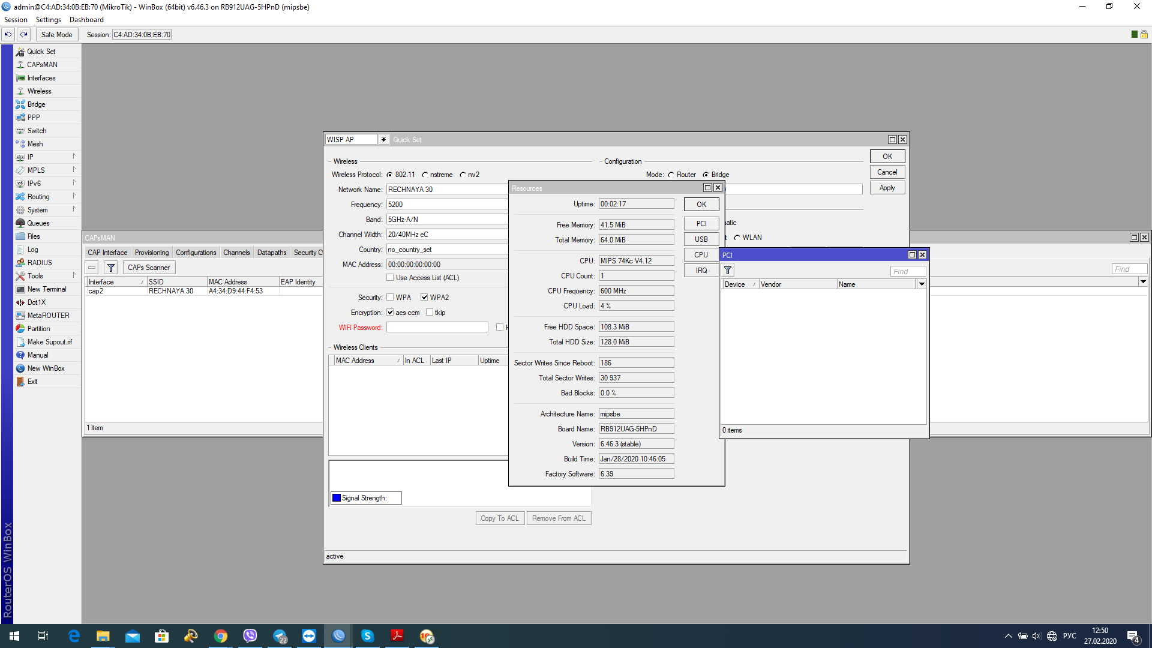Open MetaROUTER in sidebar

coord(47,316)
